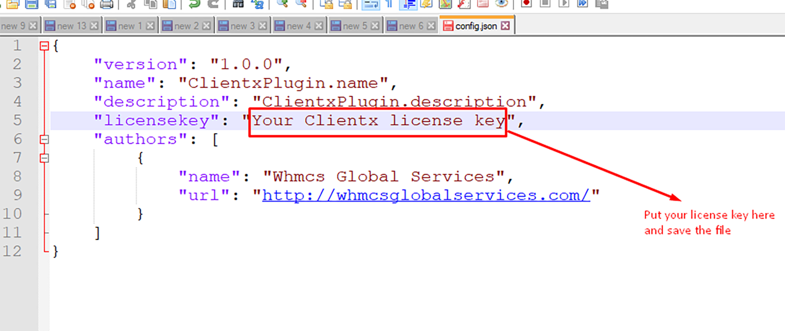The width and height of the screenshot is (785, 331).
Task: Click the macro Playback triangle icon
Action: [x=564, y=4]
